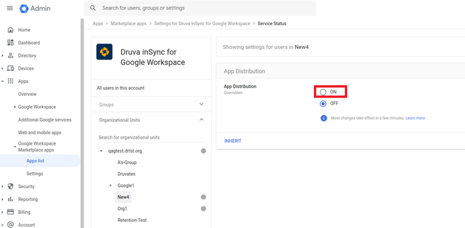This screenshot has height=228, width=465.
Task: Select the ON radio button
Action: 323,92
